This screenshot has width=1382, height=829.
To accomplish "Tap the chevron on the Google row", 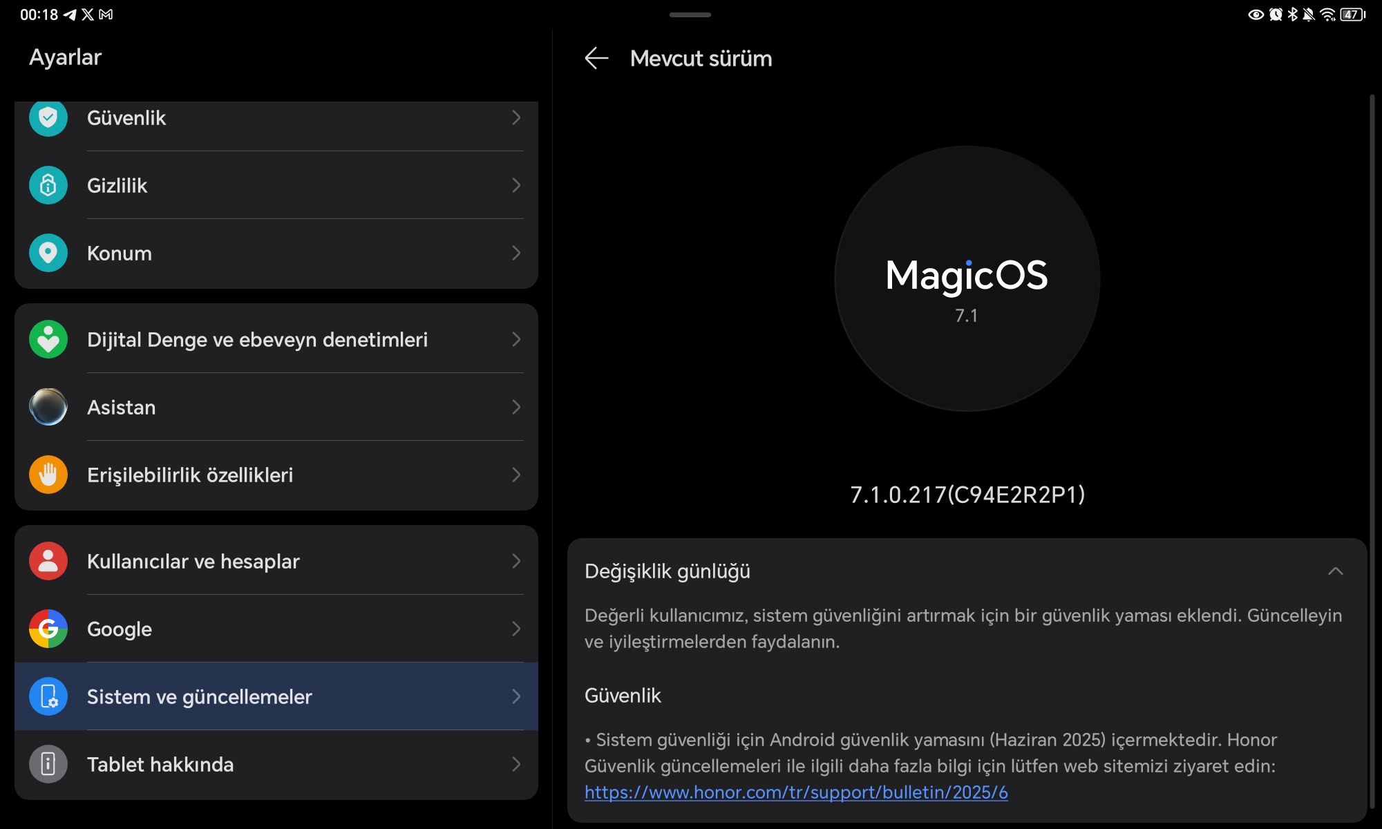I will [x=516, y=629].
